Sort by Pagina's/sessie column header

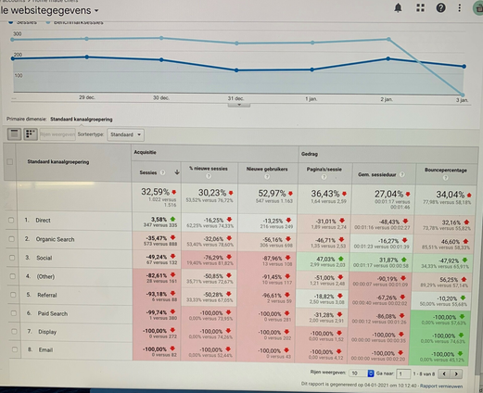pyautogui.click(x=324, y=170)
